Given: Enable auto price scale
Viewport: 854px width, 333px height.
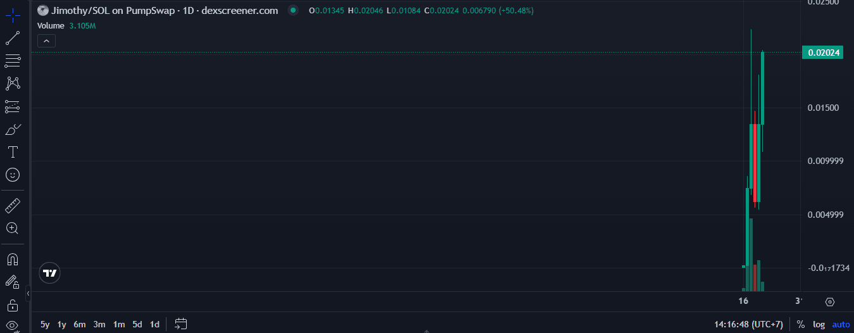Looking at the screenshot, I should (841, 324).
